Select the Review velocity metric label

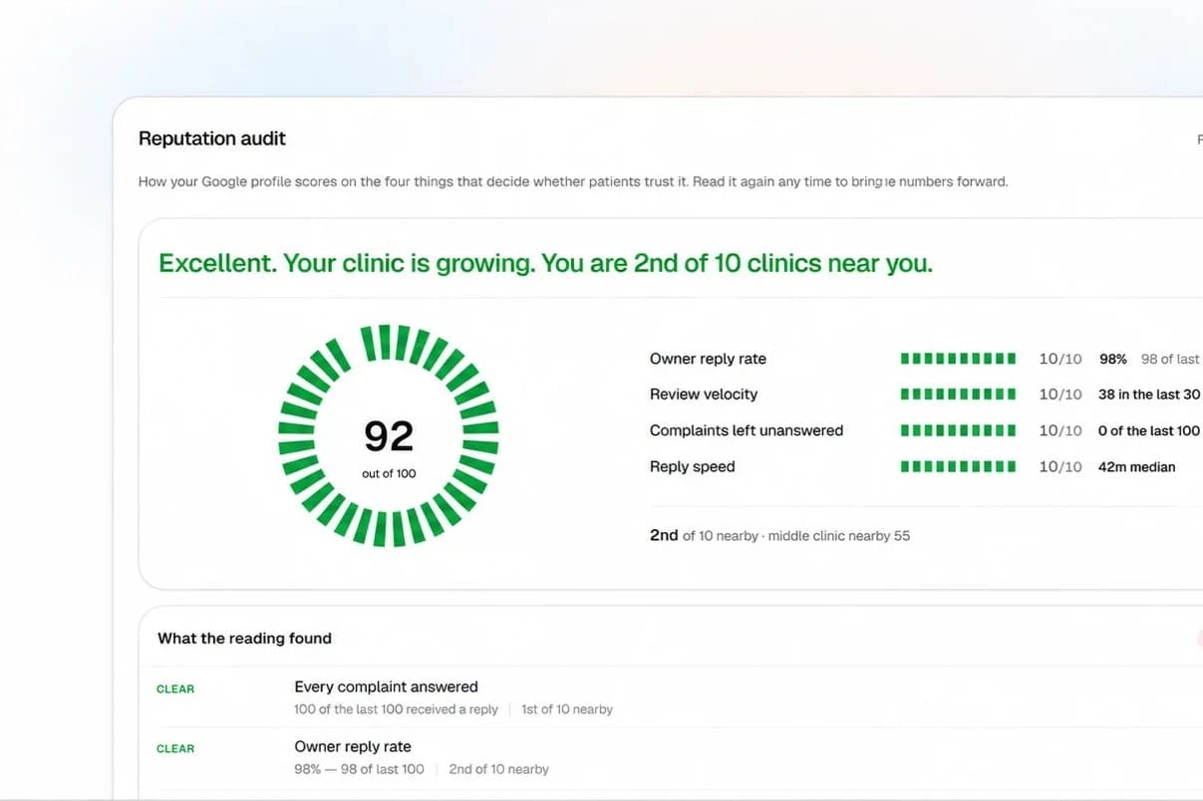click(x=704, y=395)
